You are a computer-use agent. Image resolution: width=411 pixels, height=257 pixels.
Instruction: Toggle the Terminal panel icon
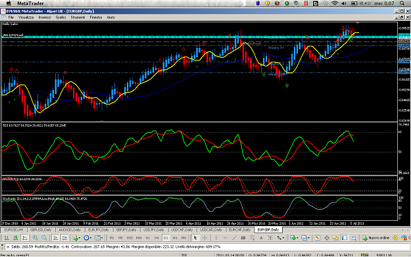click(345, 238)
